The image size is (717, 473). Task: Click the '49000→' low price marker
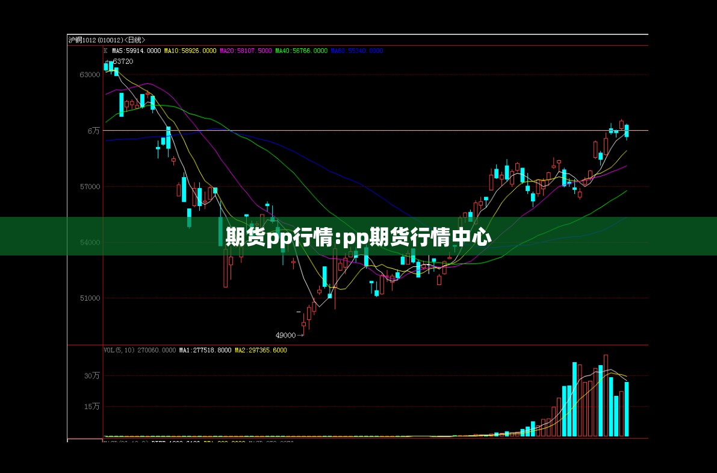(x=290, y=335)
